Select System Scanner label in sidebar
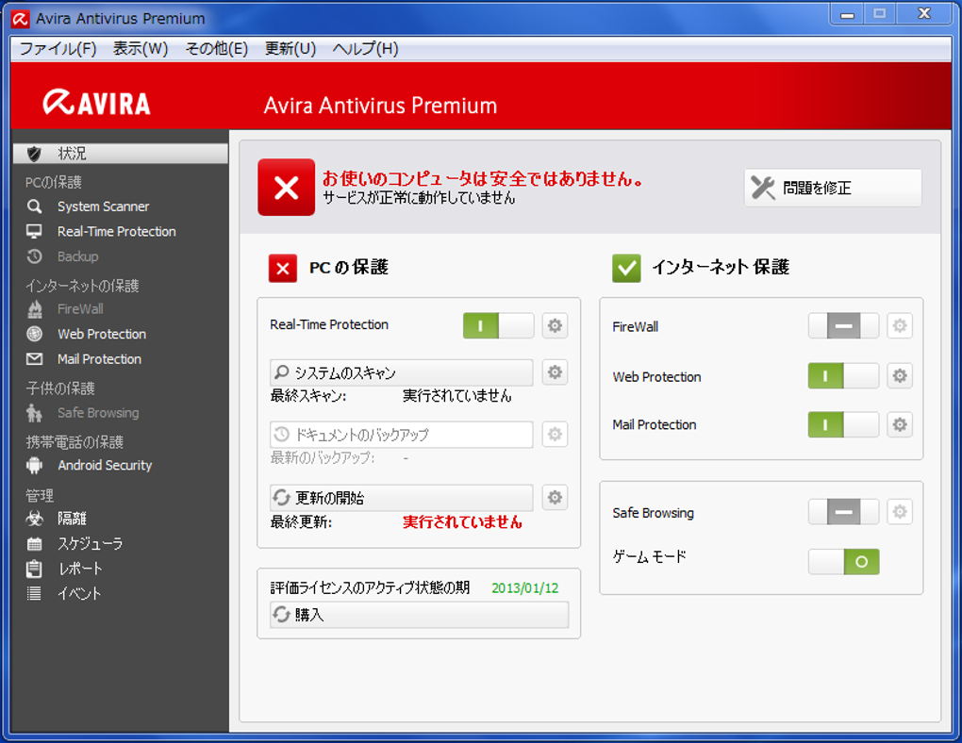This screenshot has width=962, height=743. (103, 206)
